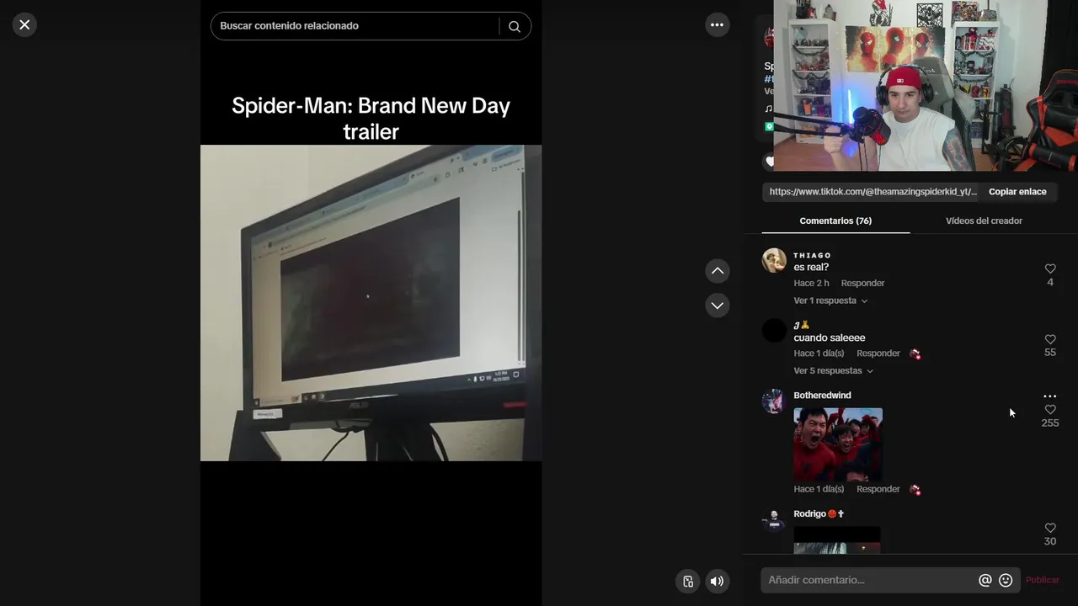Open Botheredwind's avatar
The width and height of the screenshot is (1078, 606).
point(774,401)
